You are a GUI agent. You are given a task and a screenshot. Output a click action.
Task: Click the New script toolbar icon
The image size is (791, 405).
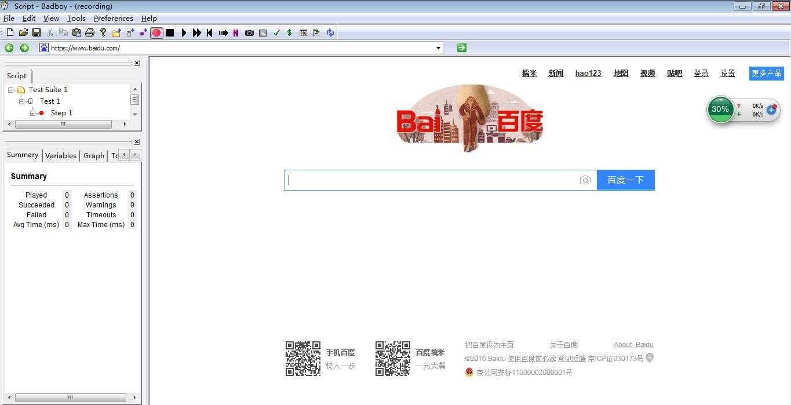[10, 33]
